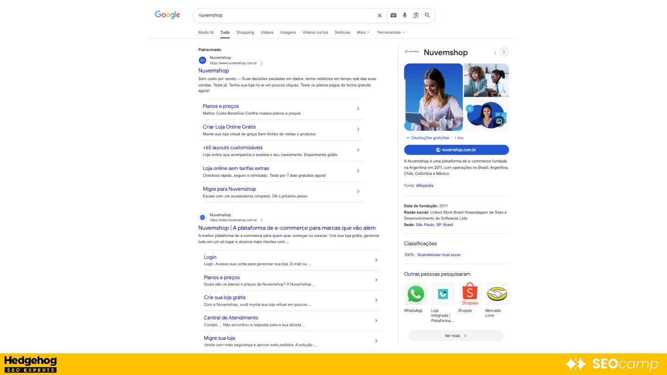Open the three-dot menu beside the organic Nuvemshop URL

[262, 220]
